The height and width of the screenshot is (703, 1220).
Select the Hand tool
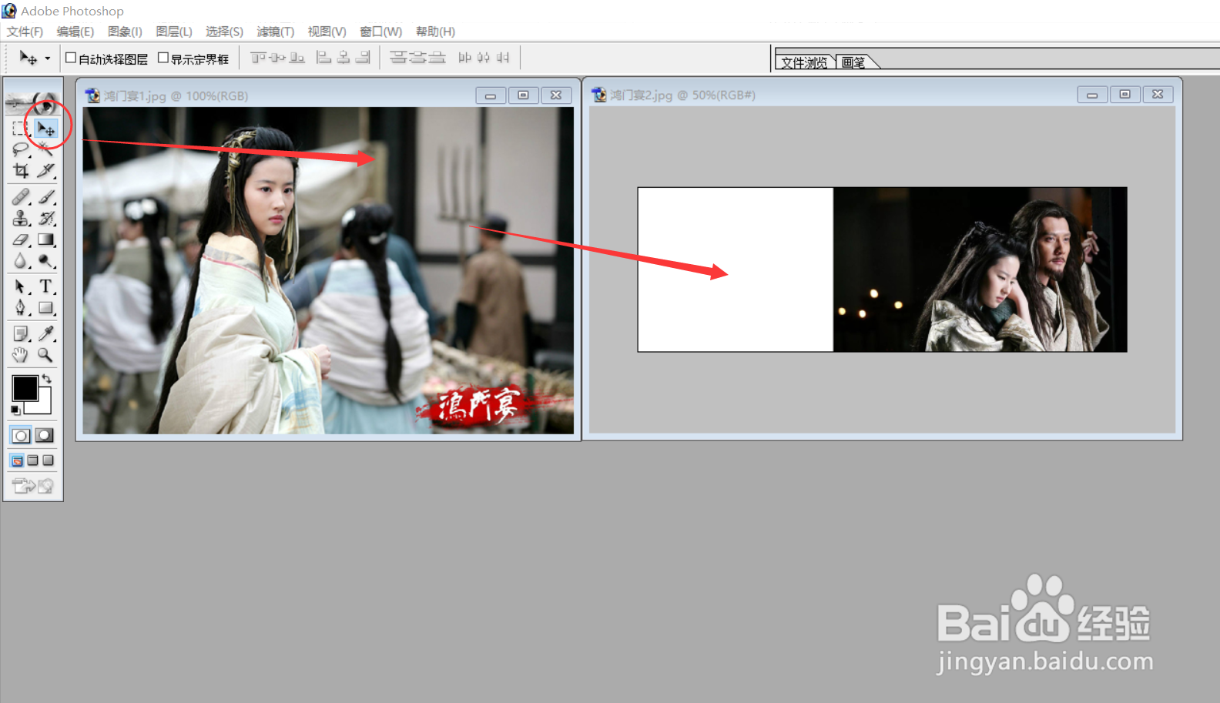pyautogui.click(x=21, y=355)
